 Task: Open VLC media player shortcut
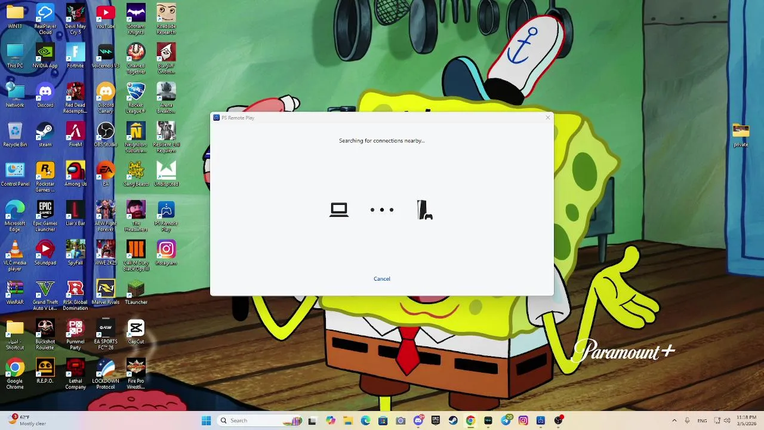15,256
